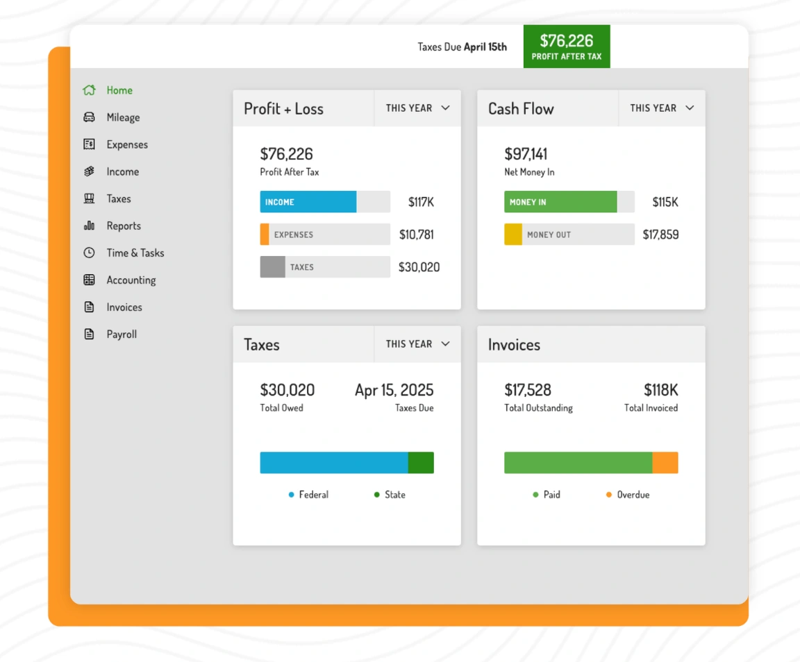Click the $118K Total Invoiced value
This screenshot has height=662, width=800.
(661, 390)
